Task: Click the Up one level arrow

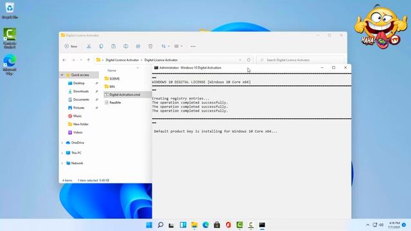Action: (x=89, y=60)
